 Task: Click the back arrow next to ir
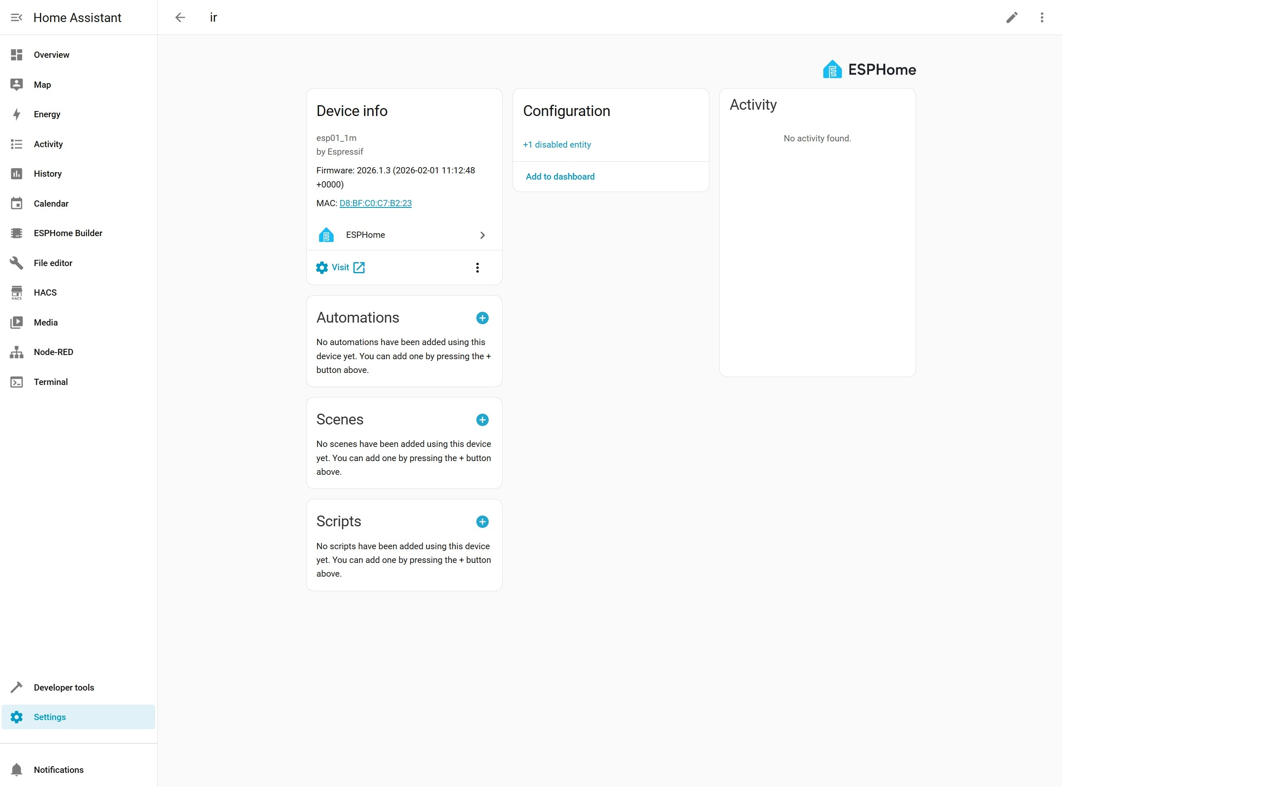[180, 18]
